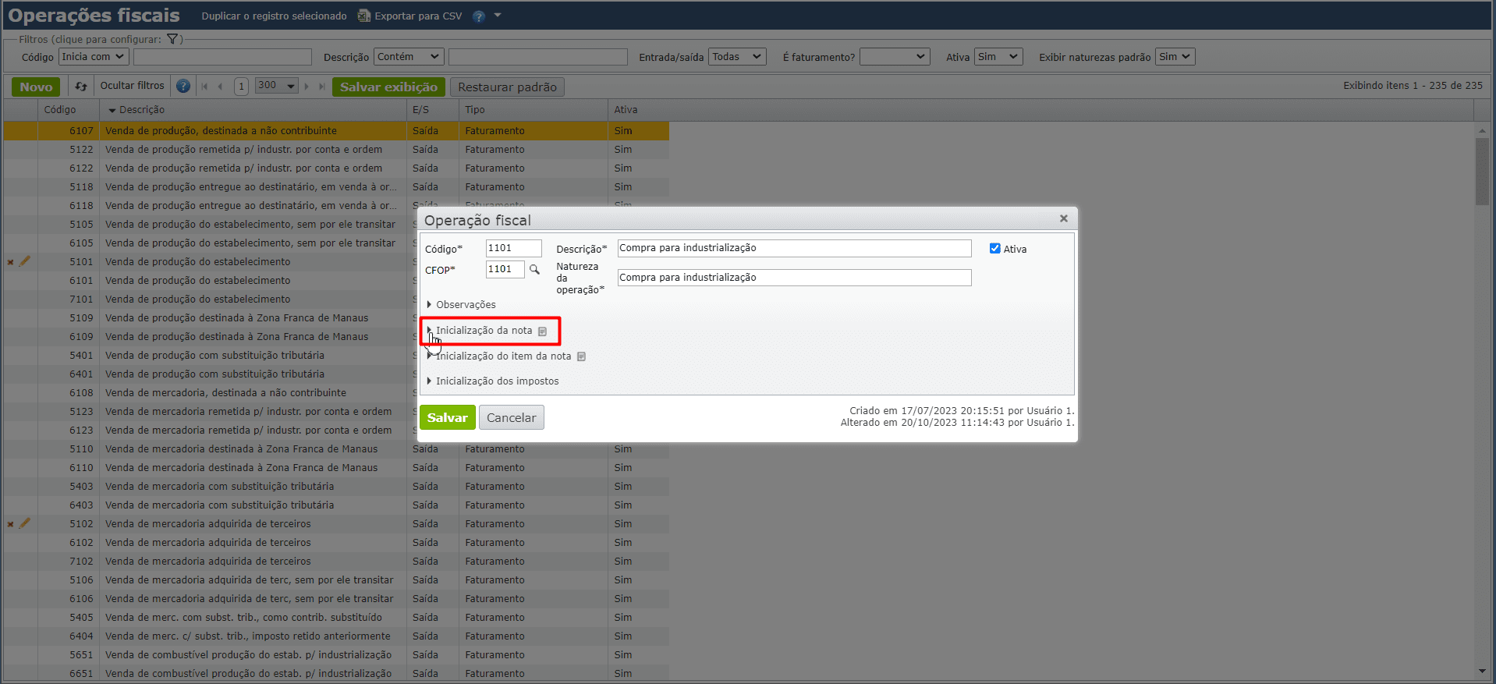The height and width of the screenshot is (684, 1496).
Task: Close the Operação fiscal dialog
Action: [x=1063, y=218]
